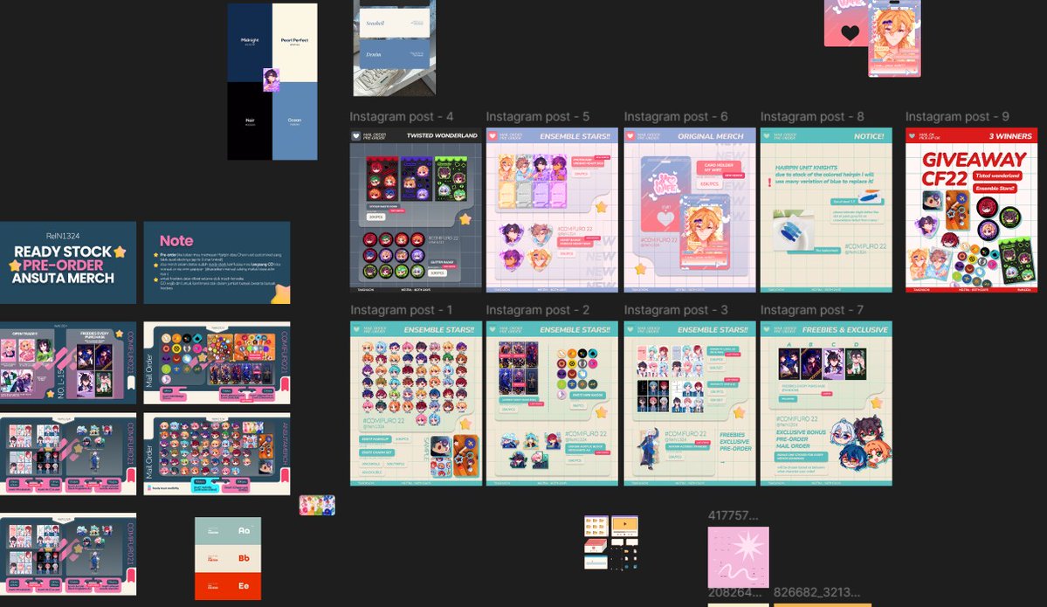Image resolution: width=1047 pixels, height=607 pixels.
Task: Select the Notice! post design
Action: [826, 210]
